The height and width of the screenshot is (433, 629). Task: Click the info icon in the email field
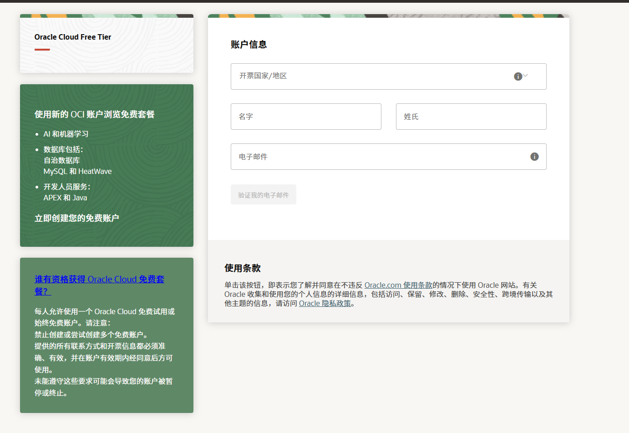point(534,157)
